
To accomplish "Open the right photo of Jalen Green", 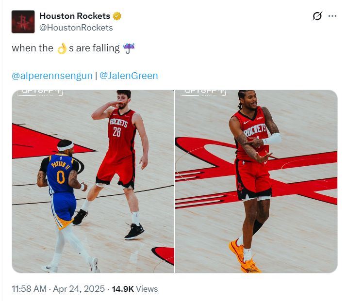I will point(256,181).
